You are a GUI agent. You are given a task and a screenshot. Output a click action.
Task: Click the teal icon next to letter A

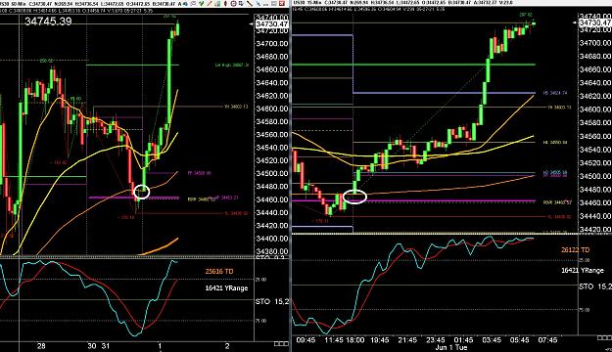click(x=185, y=4)
